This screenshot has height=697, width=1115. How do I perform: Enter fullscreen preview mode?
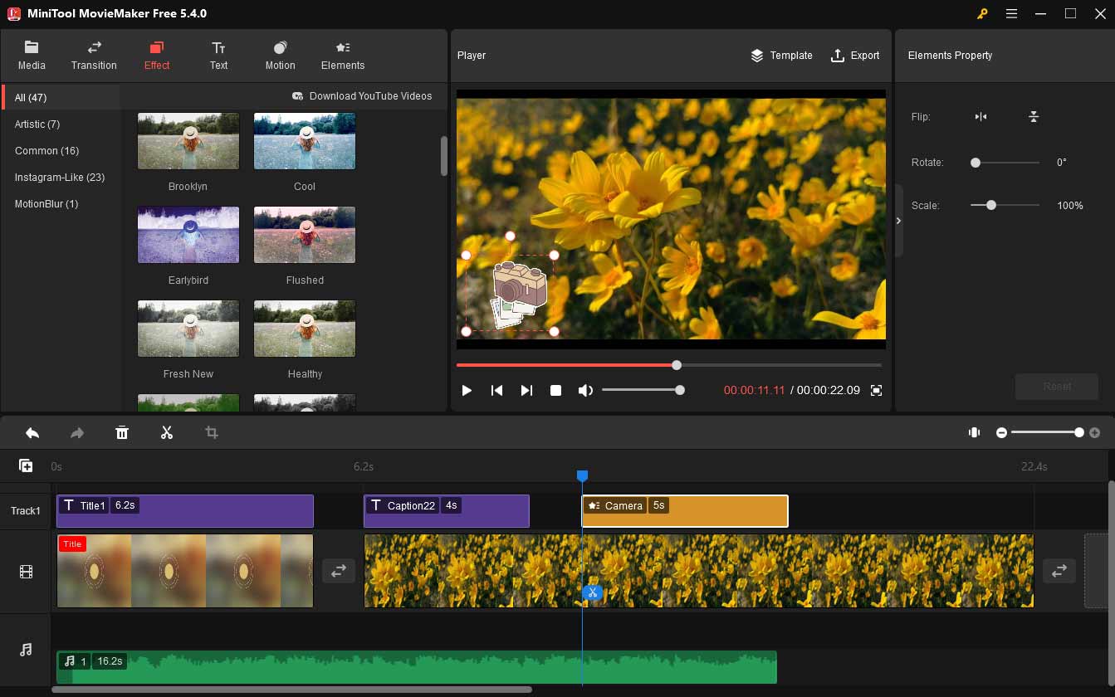coord(876,390)
